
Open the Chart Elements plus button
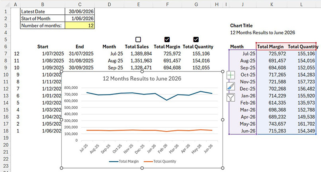(x=231, y=75)
